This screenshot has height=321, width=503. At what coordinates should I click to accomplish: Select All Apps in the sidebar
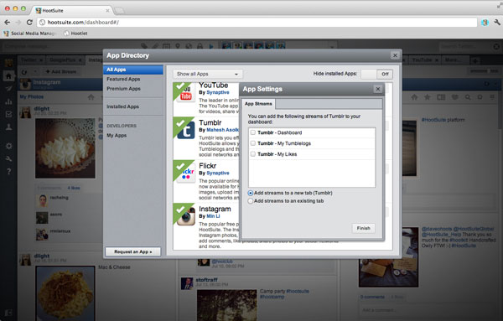(133, 70)
